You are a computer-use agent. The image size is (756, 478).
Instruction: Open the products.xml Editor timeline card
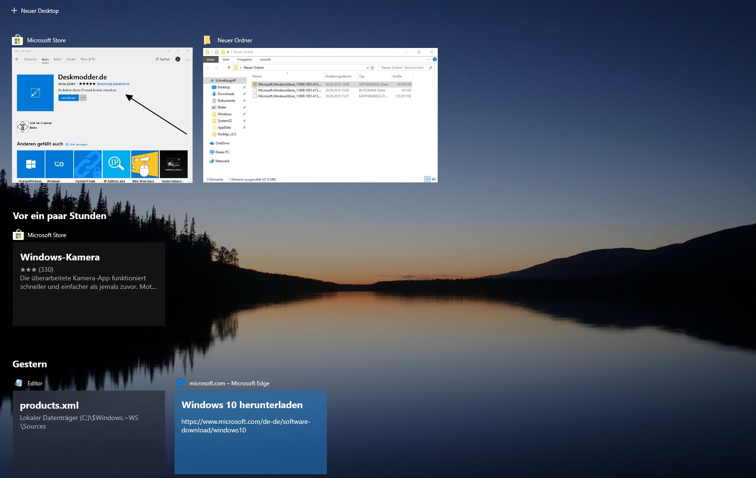tap(89, 432)
